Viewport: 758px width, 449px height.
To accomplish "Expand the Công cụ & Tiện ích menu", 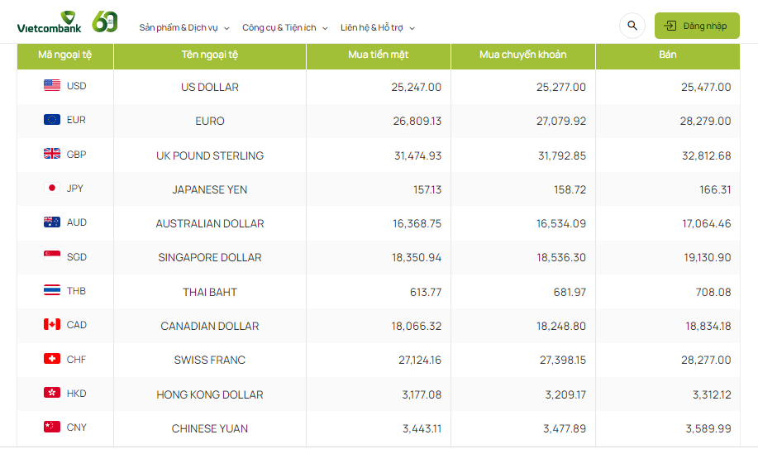I will [284, 27].
